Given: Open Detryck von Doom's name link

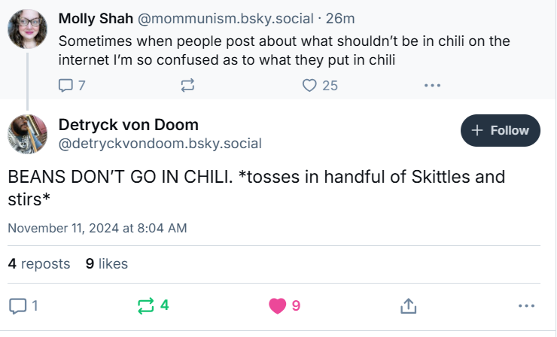Looking at the screenshot, I should [x=128, y=124].
